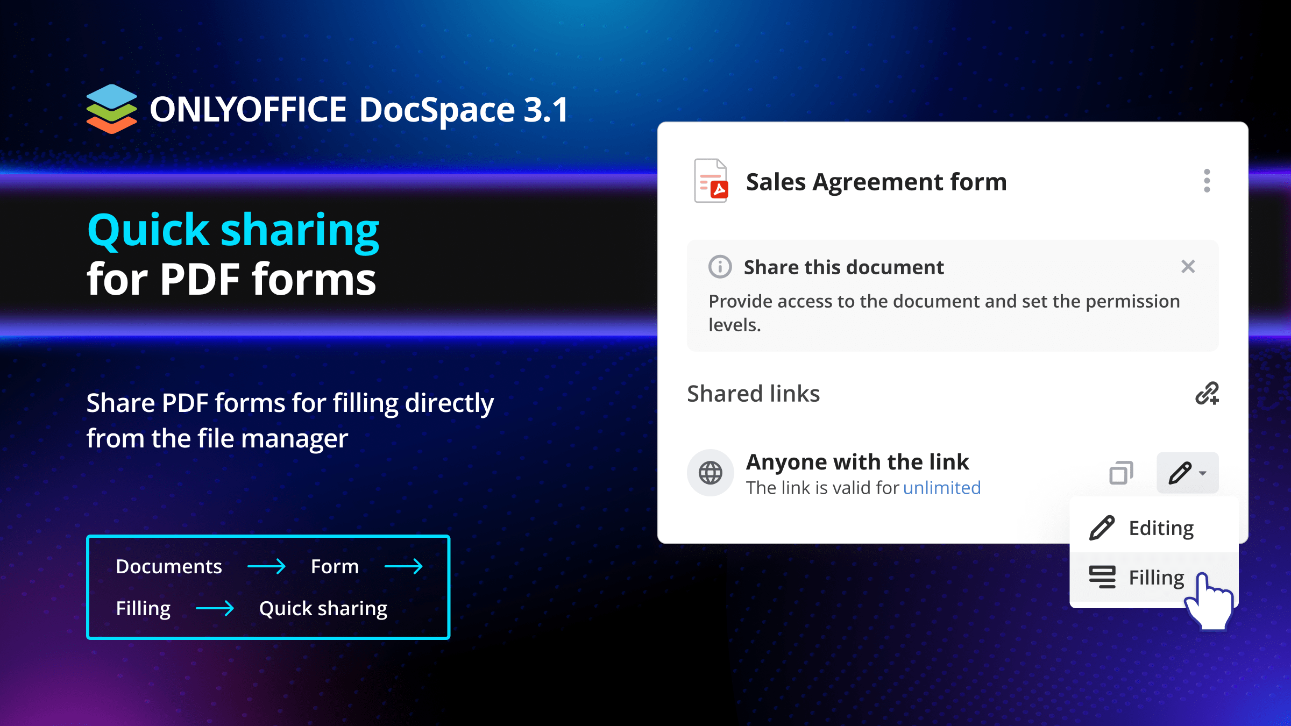The image size is (1291, 726).
Task: Click the Sales Agreement form title
Action: point(876,182)
